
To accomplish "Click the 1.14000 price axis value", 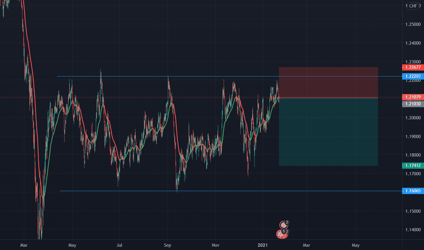I will [x=413, y=230].
